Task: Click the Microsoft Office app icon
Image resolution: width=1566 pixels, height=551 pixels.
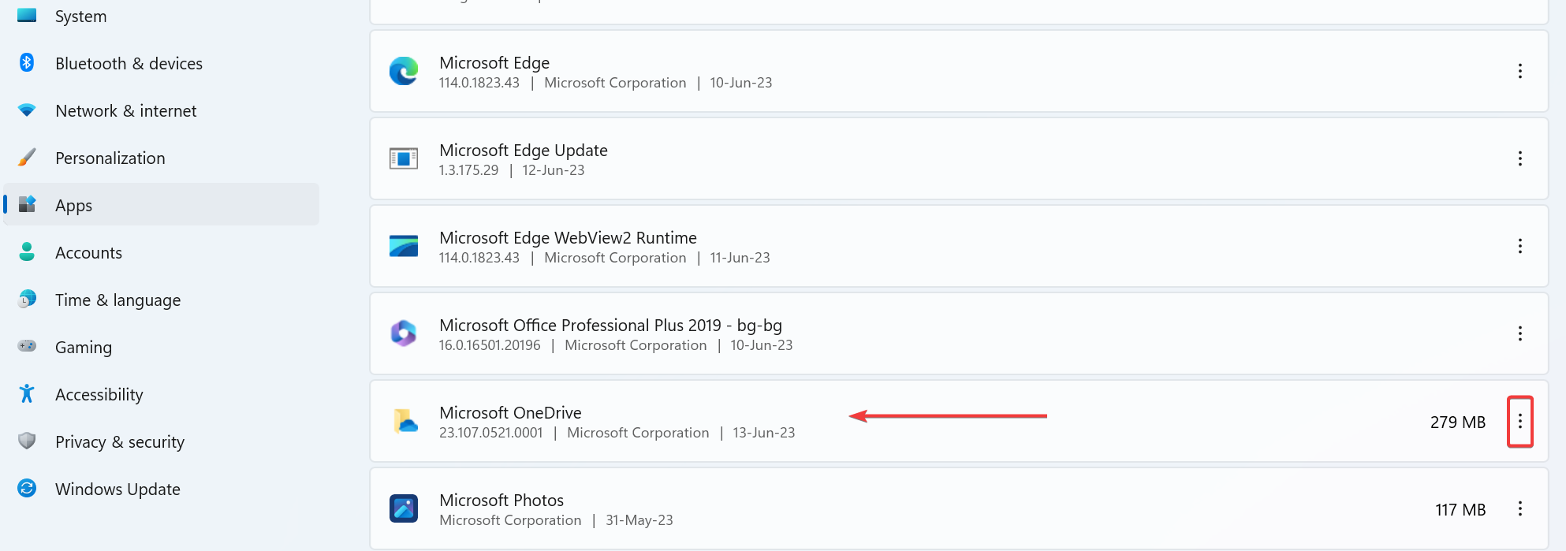Action: click(x=404, y=333)
